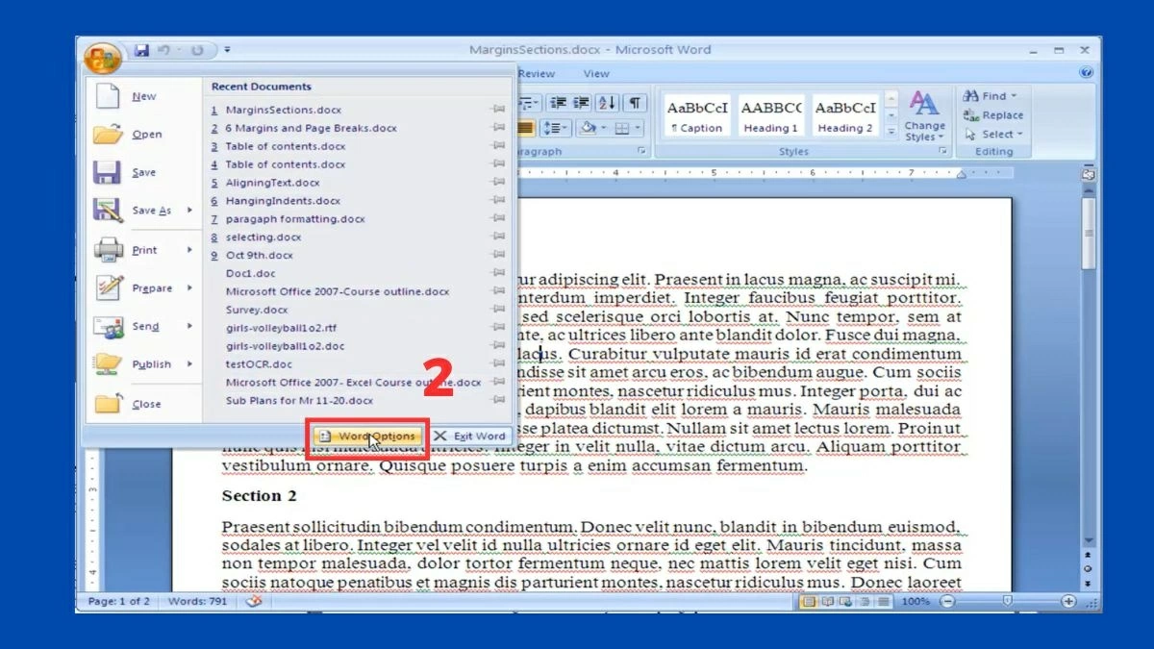Apply the Caption style
Image resolution: width=1154 pixels, height=649 pixels.
(x=697, y=116)
